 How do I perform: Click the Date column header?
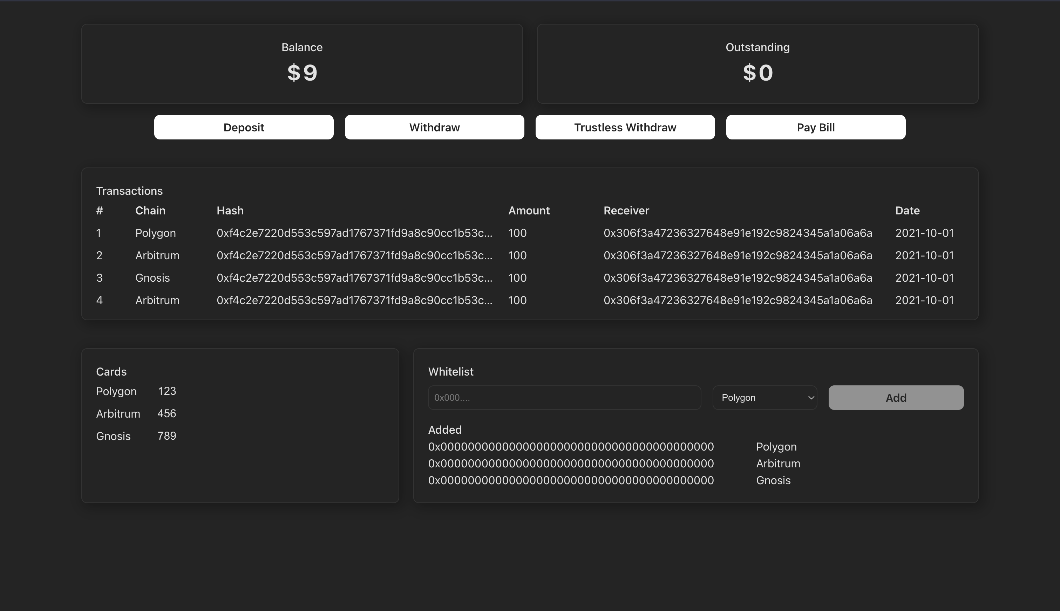907,210
